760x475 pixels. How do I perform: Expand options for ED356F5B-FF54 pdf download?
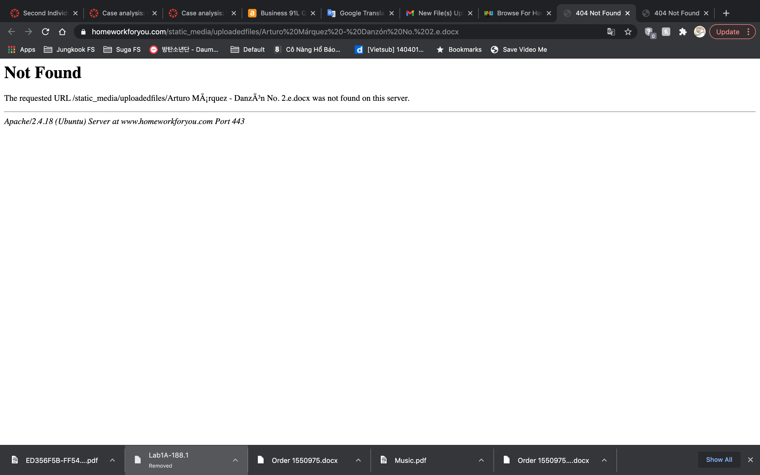112,460
